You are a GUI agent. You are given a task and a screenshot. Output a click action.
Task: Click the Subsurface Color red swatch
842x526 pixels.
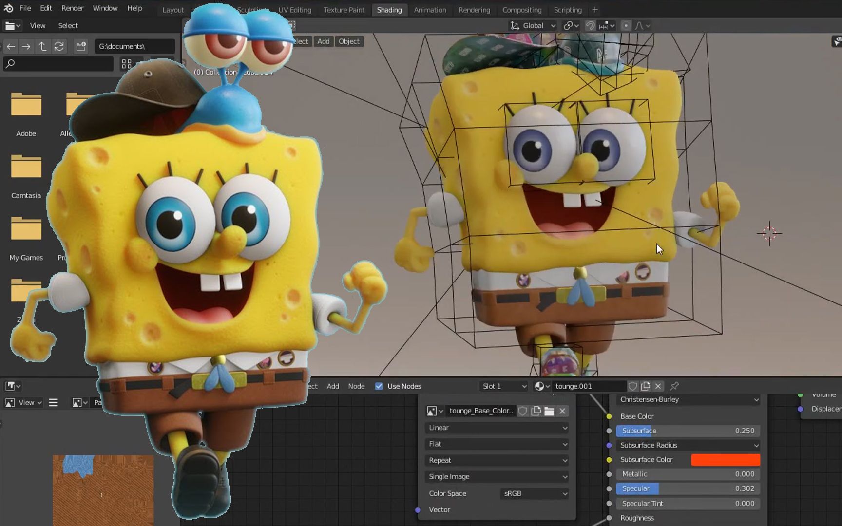726,460
